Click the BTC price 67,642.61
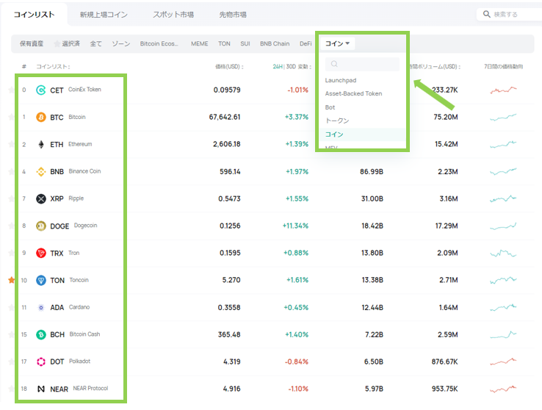Image resolution: width=542 pixels, height=410 pixels. pyautogui.click(x=224, y=117)
